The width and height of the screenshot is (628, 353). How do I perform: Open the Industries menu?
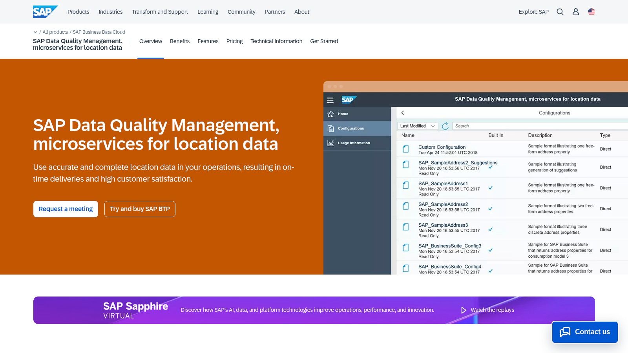click(110, 12)
